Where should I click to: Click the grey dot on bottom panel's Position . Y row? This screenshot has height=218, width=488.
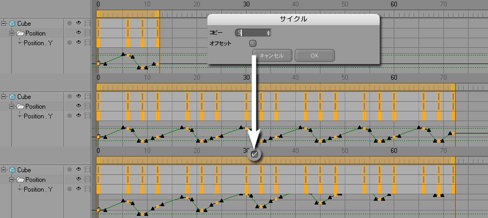point(69,189)
